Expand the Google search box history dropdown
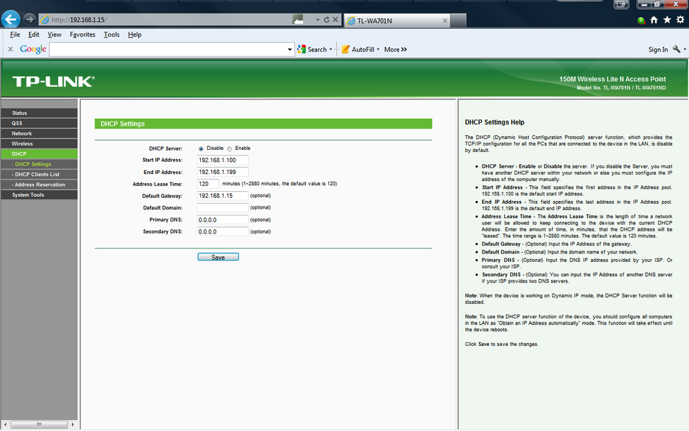Image resolution: width=689 pixels, height=431 pixels. 289,49
